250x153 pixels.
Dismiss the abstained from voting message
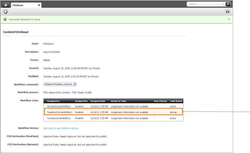point(229,19)
